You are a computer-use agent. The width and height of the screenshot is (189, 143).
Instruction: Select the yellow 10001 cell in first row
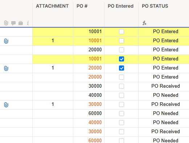(x=89, y=32)
